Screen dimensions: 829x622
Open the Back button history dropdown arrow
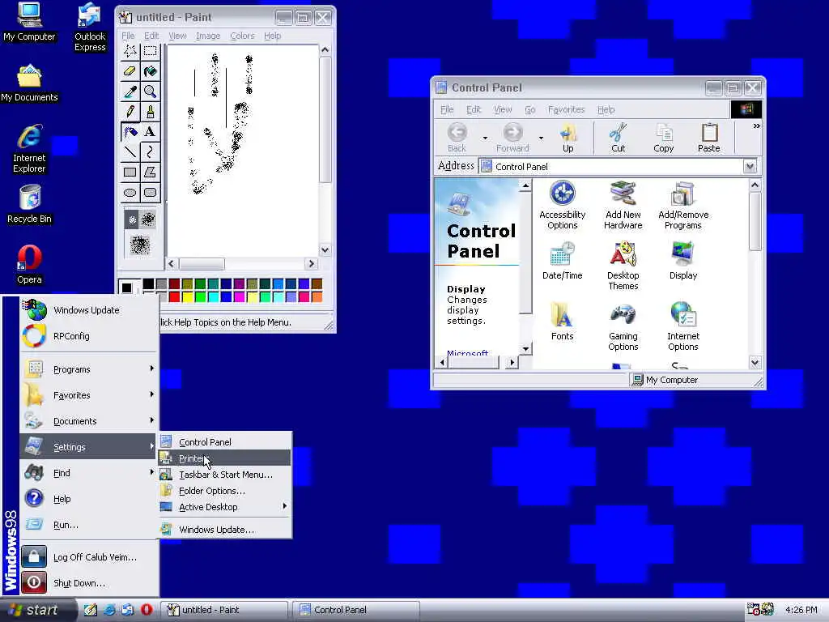pyautogui.click(x=485, y=138)
